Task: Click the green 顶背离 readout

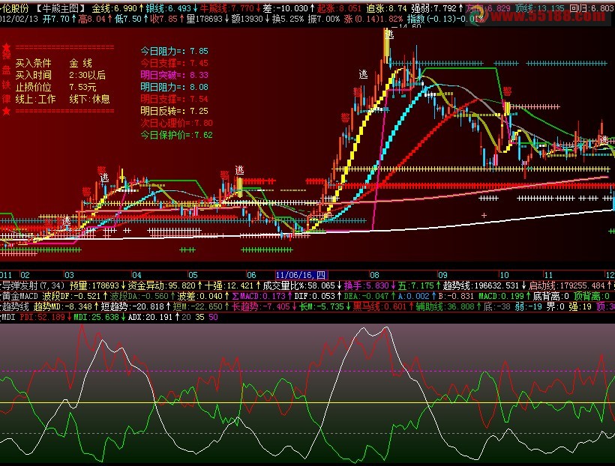Action: click(592, 296)
